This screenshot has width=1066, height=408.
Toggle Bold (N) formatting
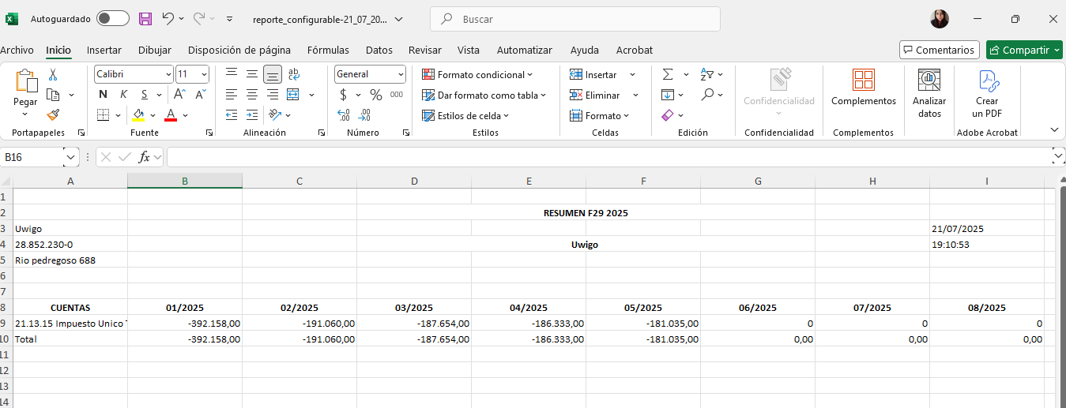click(x=103, y=95)
